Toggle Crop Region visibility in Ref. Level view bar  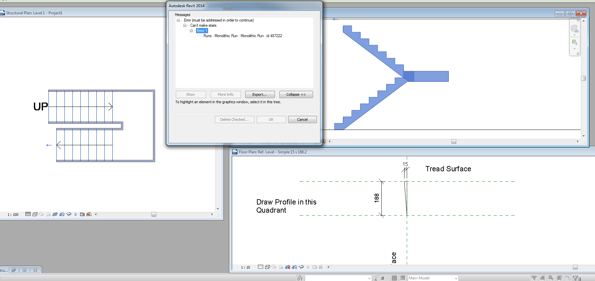(294, 267)
